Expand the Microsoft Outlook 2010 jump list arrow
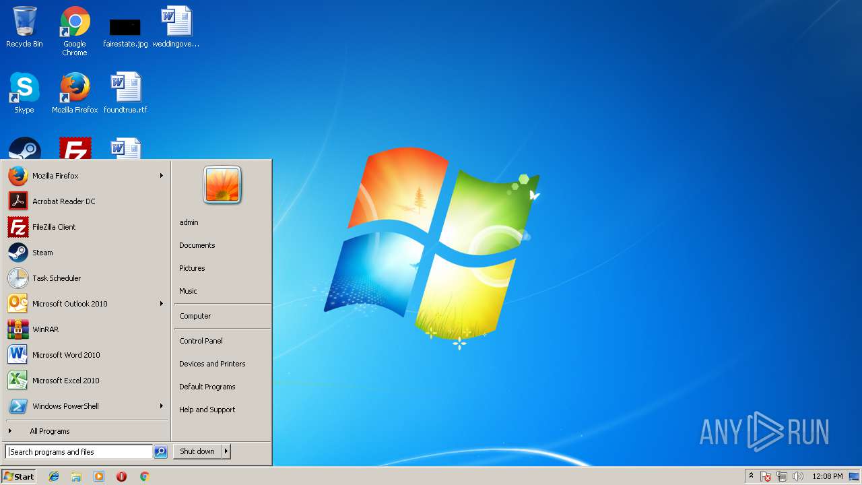 162,304
